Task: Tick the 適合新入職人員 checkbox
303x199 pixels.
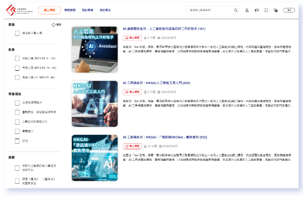Action: (17, 33)
